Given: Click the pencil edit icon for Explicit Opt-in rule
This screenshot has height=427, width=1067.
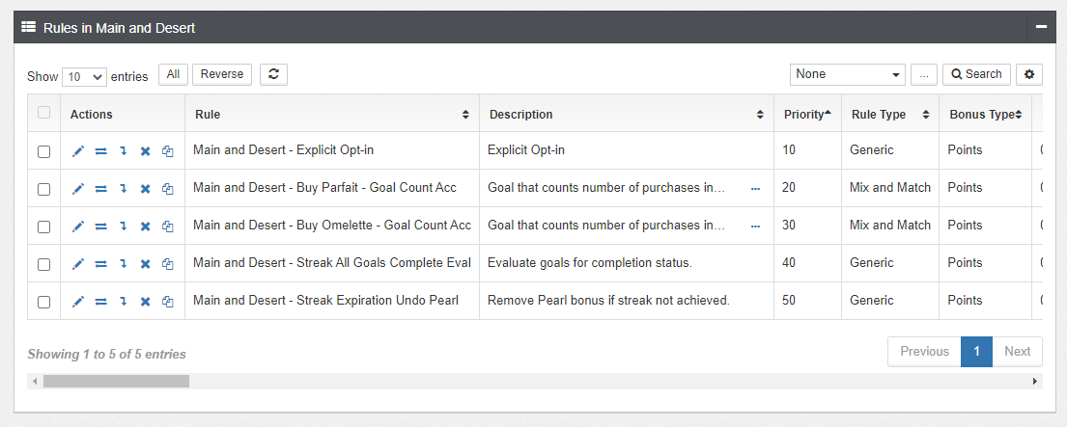Looking at the screenshot, I should click(78, 150).
